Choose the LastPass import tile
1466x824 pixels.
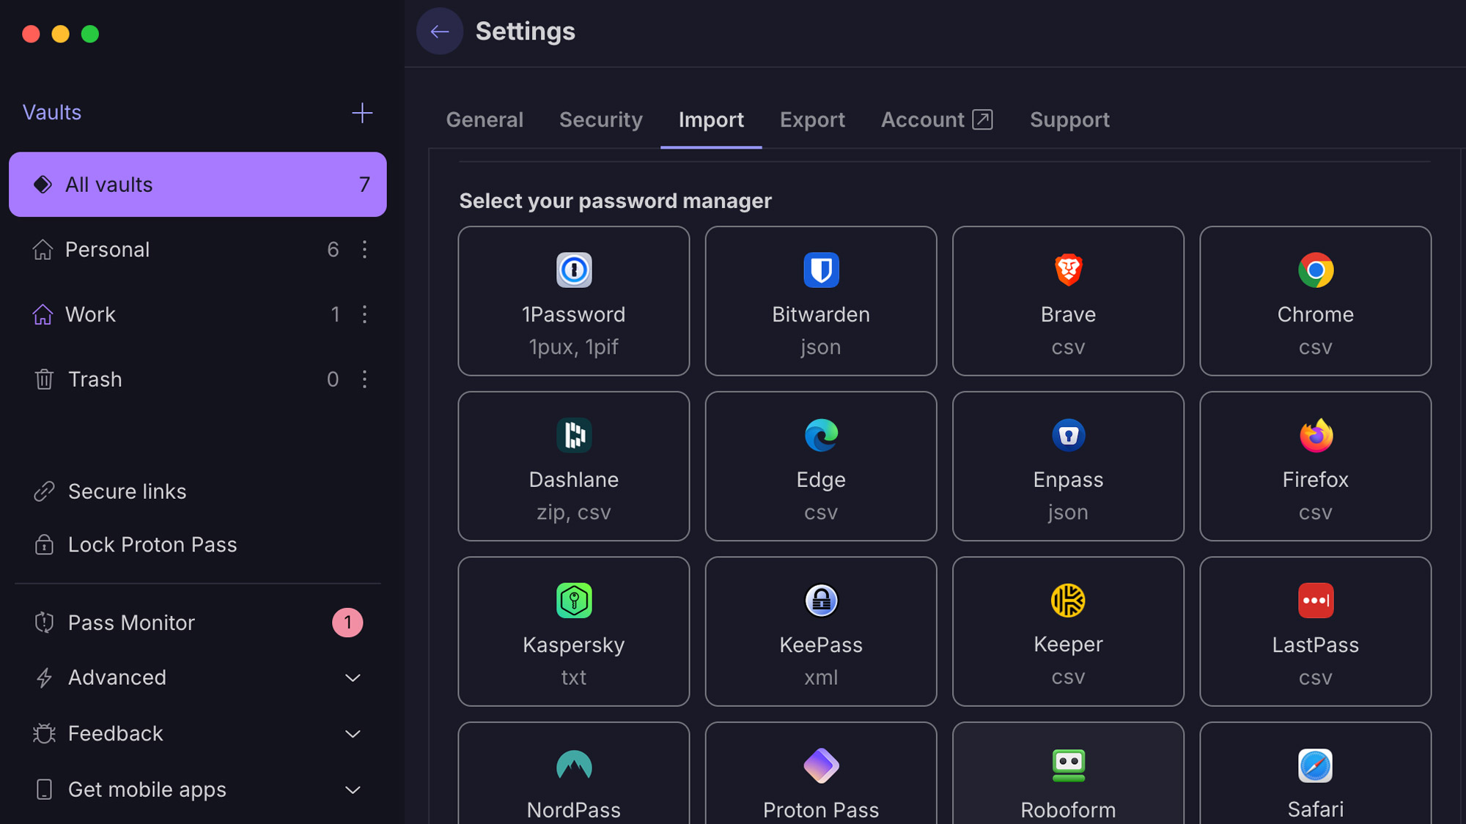click(x=1315, y=631)
